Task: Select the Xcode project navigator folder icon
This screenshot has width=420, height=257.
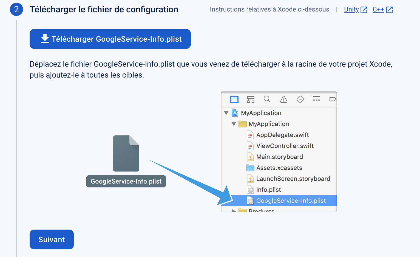Action: pos(234,99)
